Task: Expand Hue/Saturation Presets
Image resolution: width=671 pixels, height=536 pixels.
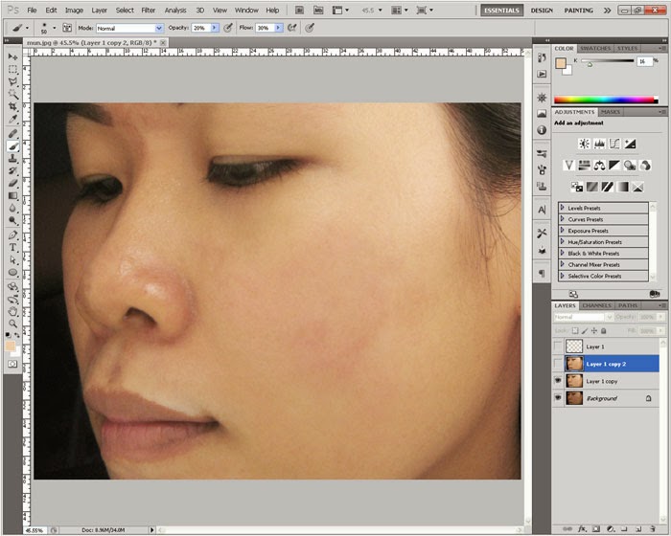Action: [562, 241]
